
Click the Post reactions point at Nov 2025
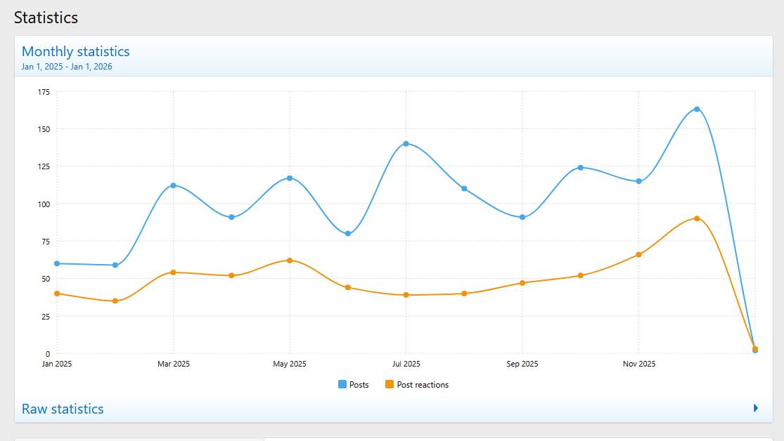click(x=638, y=254)
